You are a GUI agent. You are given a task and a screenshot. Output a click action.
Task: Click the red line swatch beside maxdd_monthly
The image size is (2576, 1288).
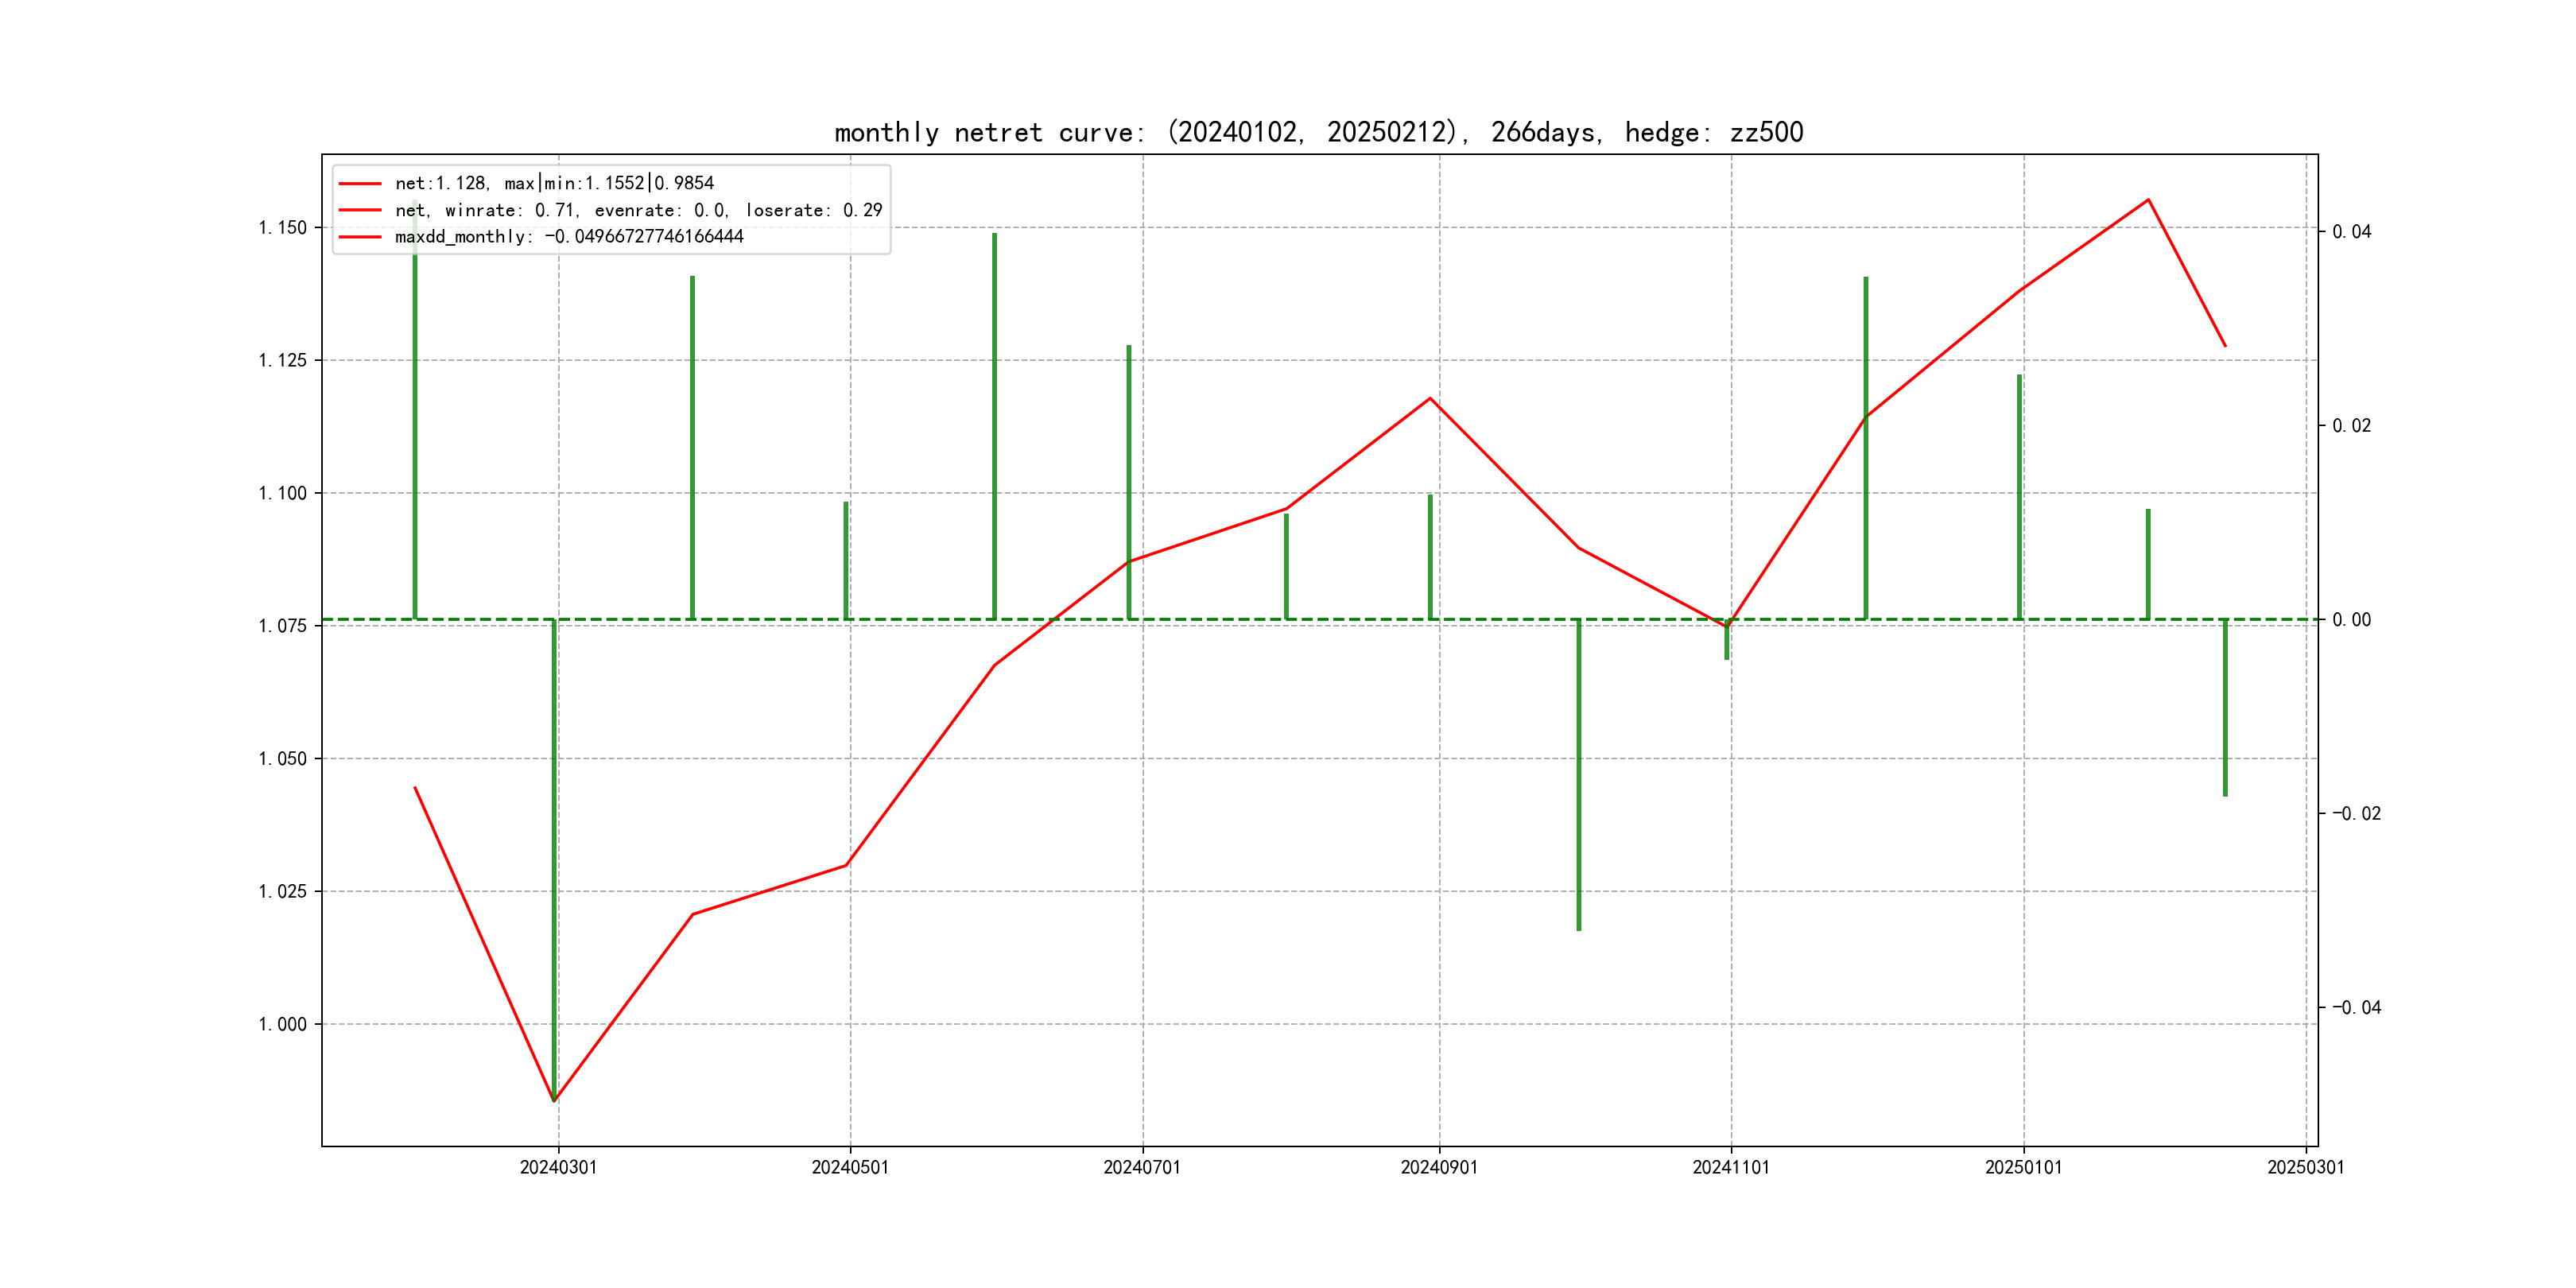point(360,237)
